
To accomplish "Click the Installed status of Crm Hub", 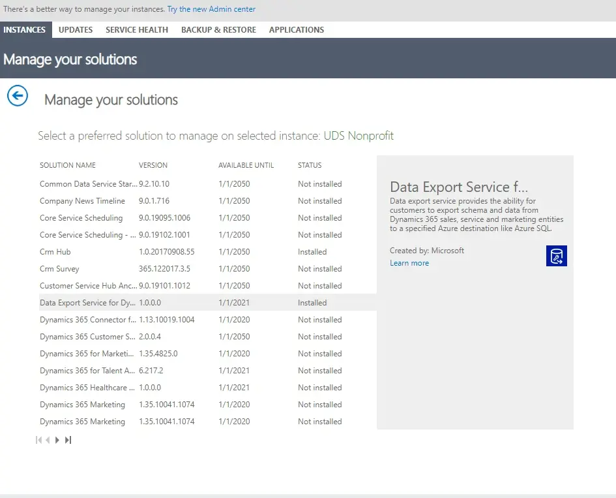I will [x=312, y=252].
